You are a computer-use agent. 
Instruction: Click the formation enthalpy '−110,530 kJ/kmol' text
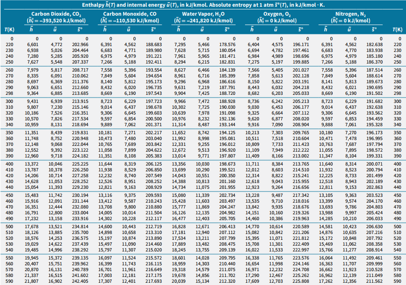tap(135, 21)
